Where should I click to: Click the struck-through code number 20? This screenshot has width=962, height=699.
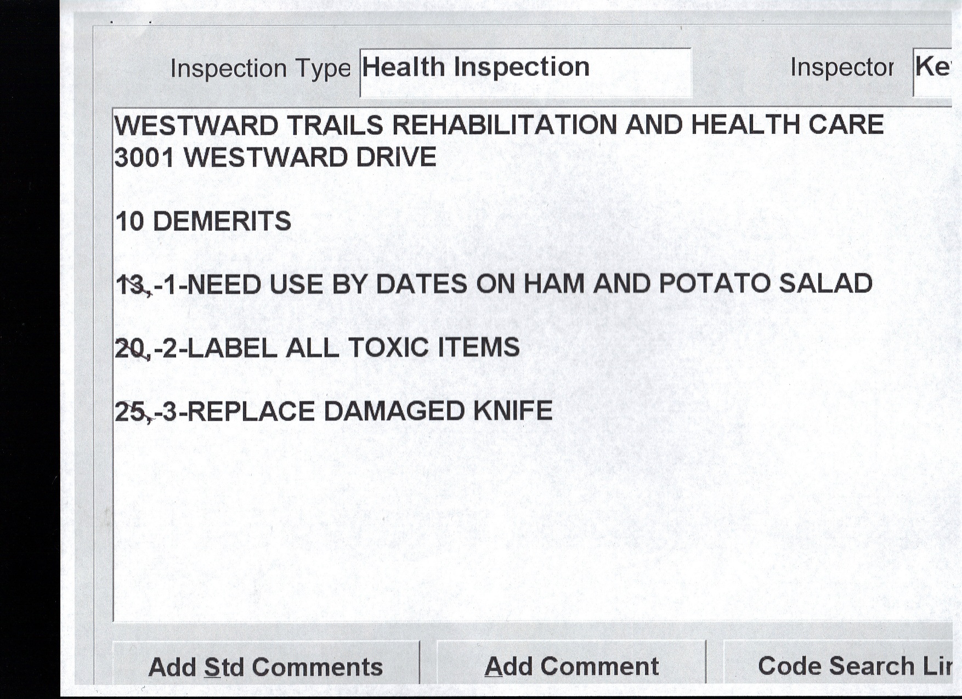[x=129, y=349]
